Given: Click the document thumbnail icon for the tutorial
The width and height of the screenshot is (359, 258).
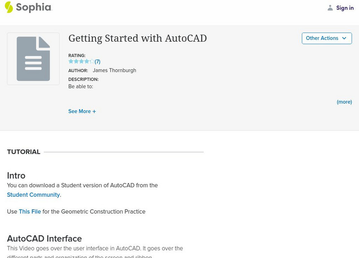Looking at the screenshot, I should click(x=33, y=59).
